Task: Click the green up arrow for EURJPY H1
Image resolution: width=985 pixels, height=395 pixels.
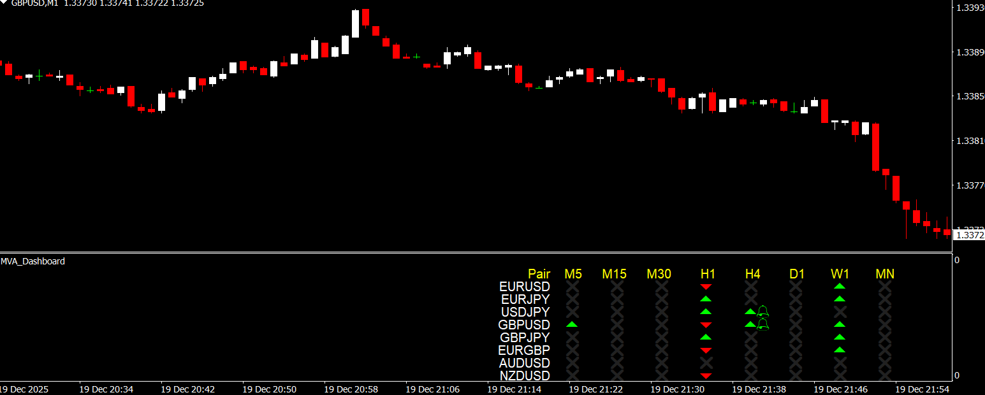Action: (706, 299)
